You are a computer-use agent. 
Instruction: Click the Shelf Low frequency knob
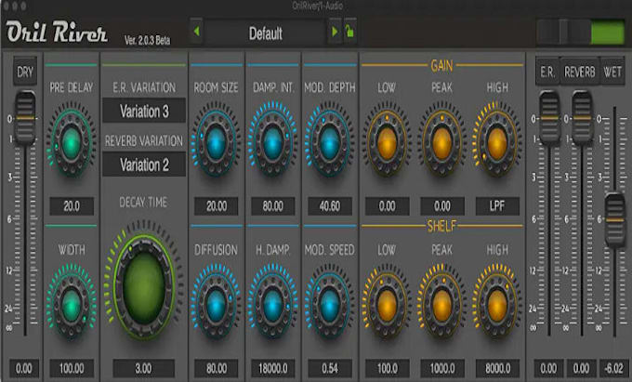point(387,304)
